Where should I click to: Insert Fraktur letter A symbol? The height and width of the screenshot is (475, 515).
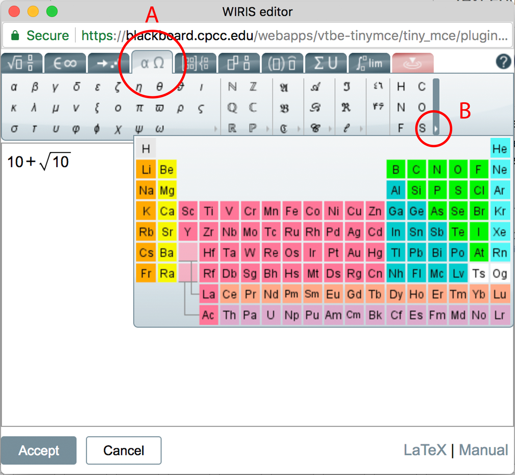point(284,87)
